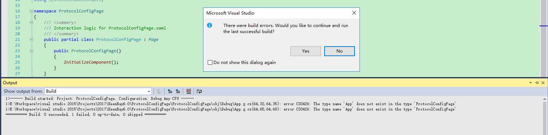Choose Yes to run last successful build

coord(306,51)
